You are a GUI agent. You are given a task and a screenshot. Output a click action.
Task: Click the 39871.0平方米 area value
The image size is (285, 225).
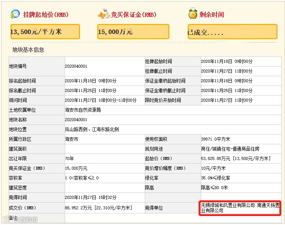point(215,139)
